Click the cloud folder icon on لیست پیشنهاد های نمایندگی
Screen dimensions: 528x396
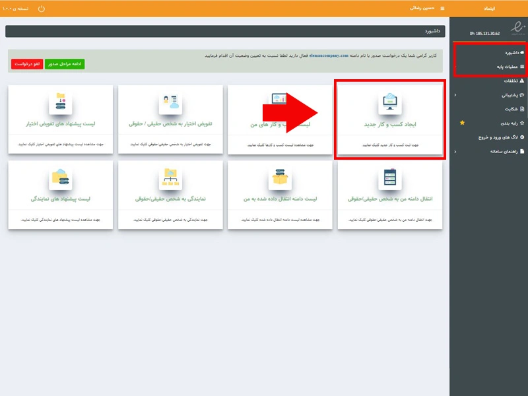61,178
